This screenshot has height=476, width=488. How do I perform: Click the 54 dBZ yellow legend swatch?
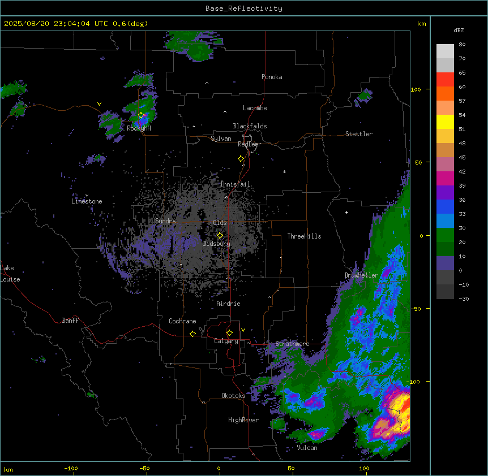(445, 122)
